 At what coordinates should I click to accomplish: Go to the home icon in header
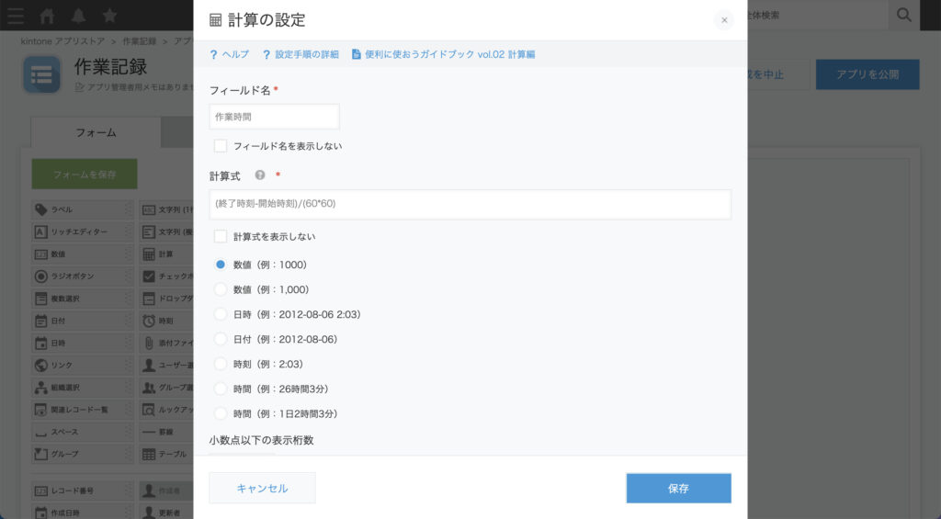pyautogui.click(x=47, y=16)
